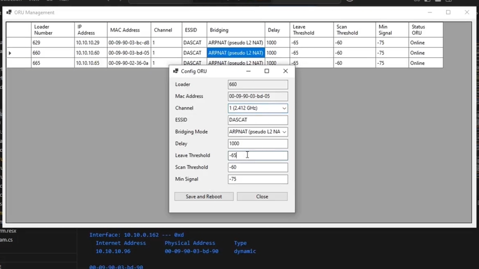Click MAC cell 00-09-90-02-36-0a

pos(129,63)
